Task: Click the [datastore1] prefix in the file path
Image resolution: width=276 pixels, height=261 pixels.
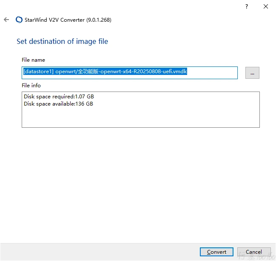Action: click(38, 72)
